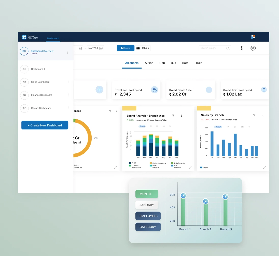Switch to Tables view

143,48
